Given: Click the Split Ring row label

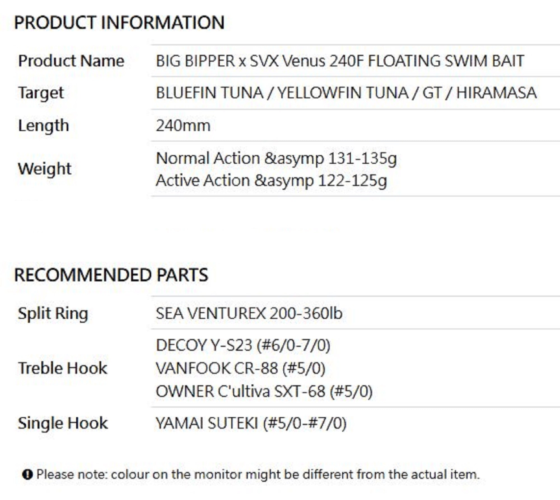Looking at the screenshot, I should [53, 313].
